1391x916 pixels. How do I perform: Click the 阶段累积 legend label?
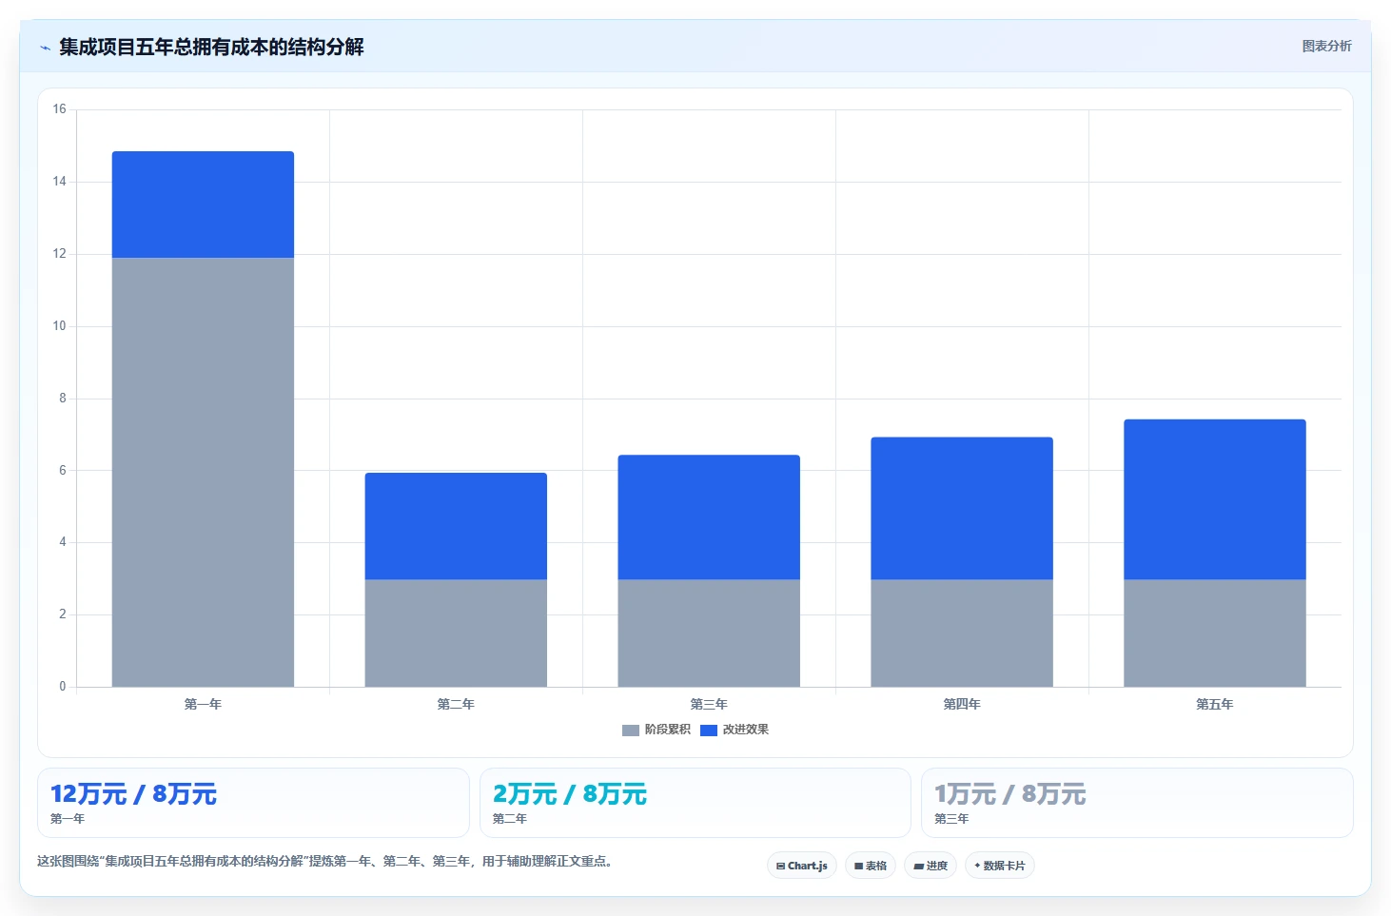[x=667, y=730]
